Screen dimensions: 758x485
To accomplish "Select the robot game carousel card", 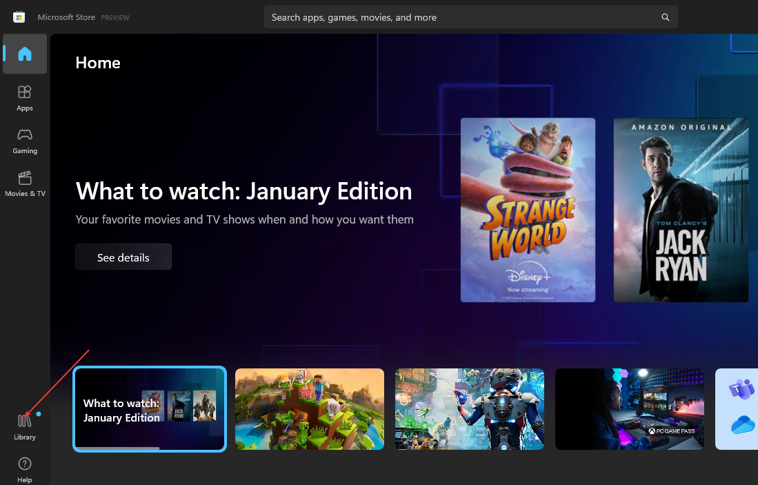I will 470,409.
